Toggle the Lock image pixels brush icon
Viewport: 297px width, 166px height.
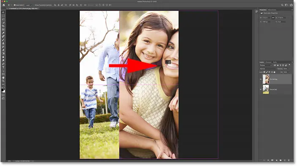point(267,72)
